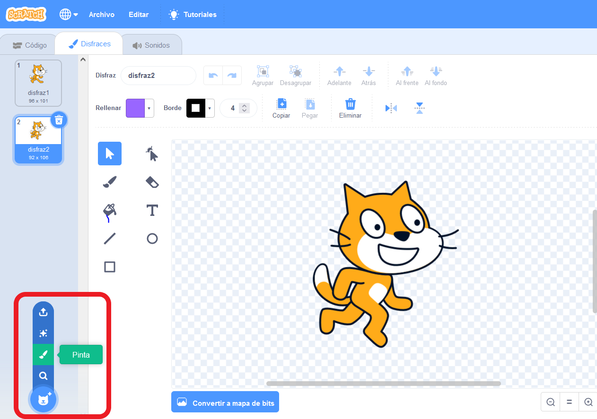
Task: Click the costume name field disfraz2
Action: point(158,76)
